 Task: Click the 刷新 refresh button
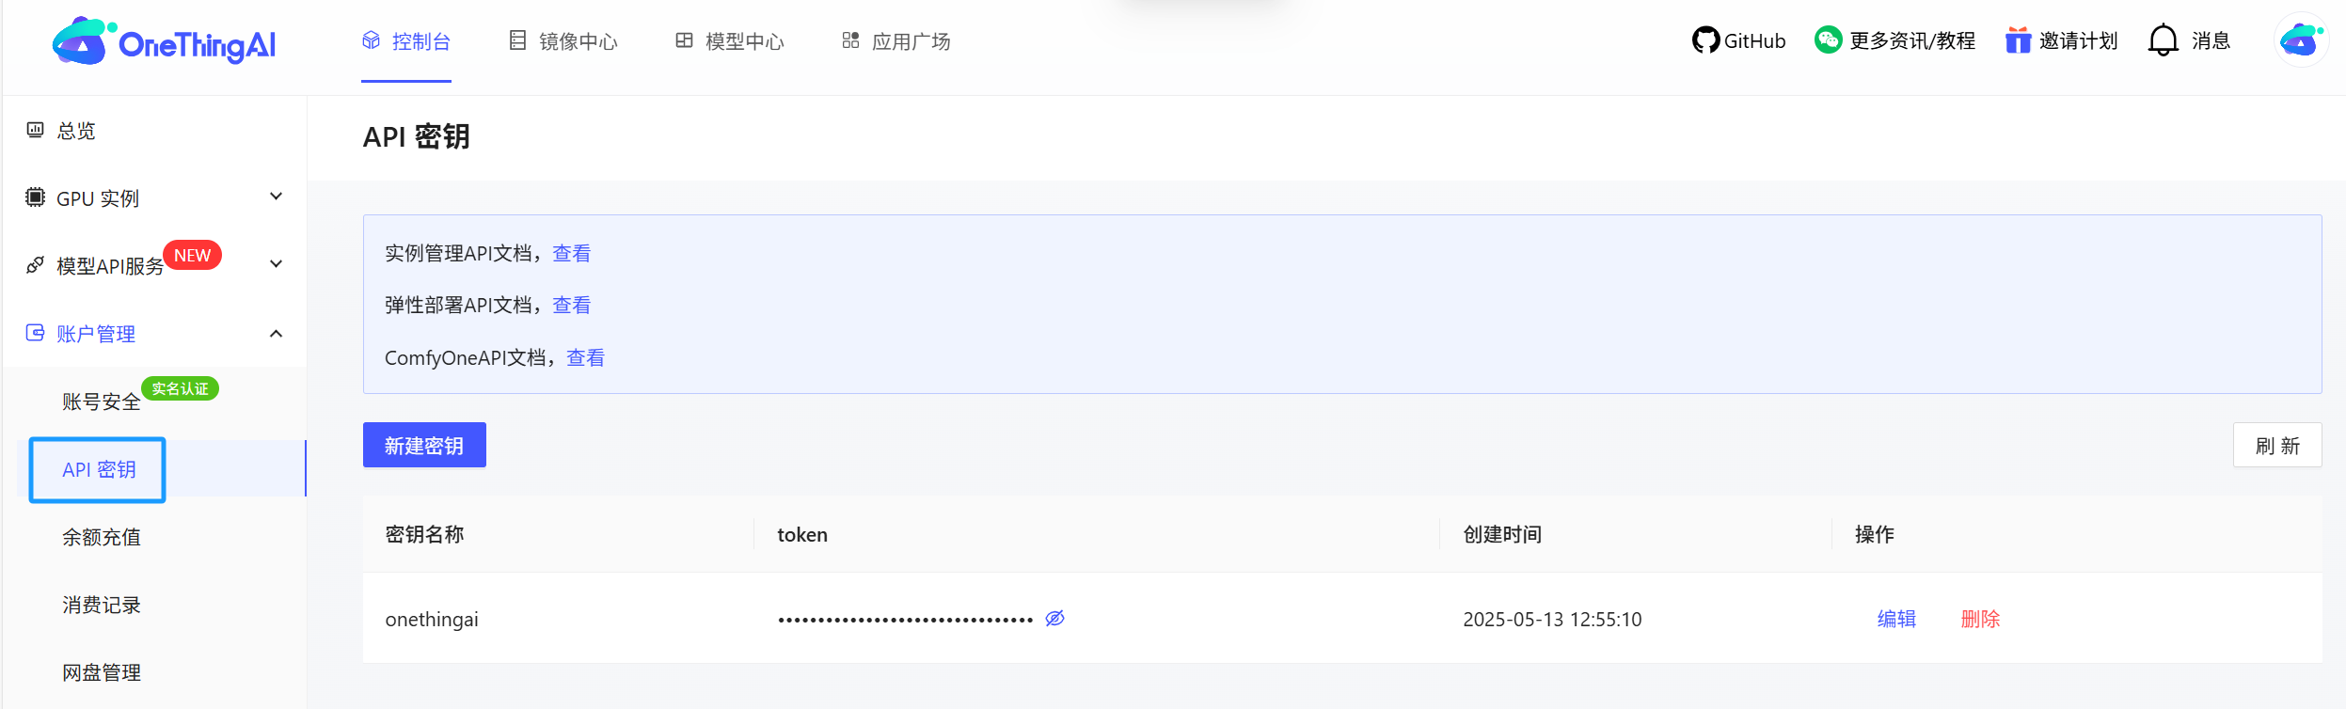(x=2276, y=445)
